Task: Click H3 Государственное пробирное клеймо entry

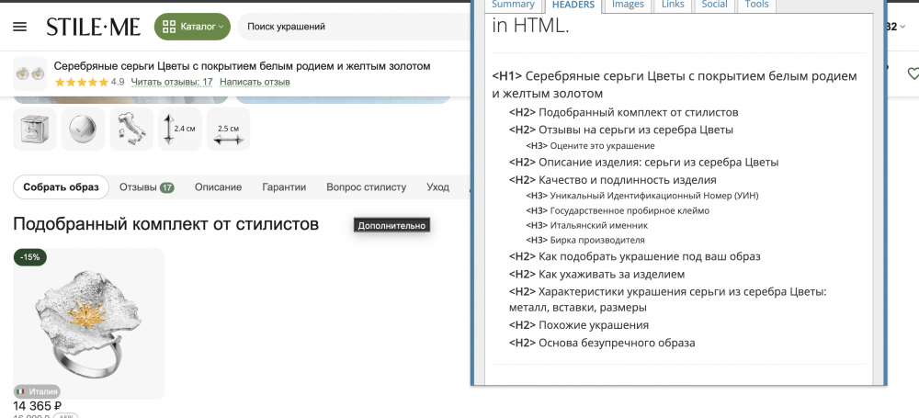Action: [x=618, y=210]
